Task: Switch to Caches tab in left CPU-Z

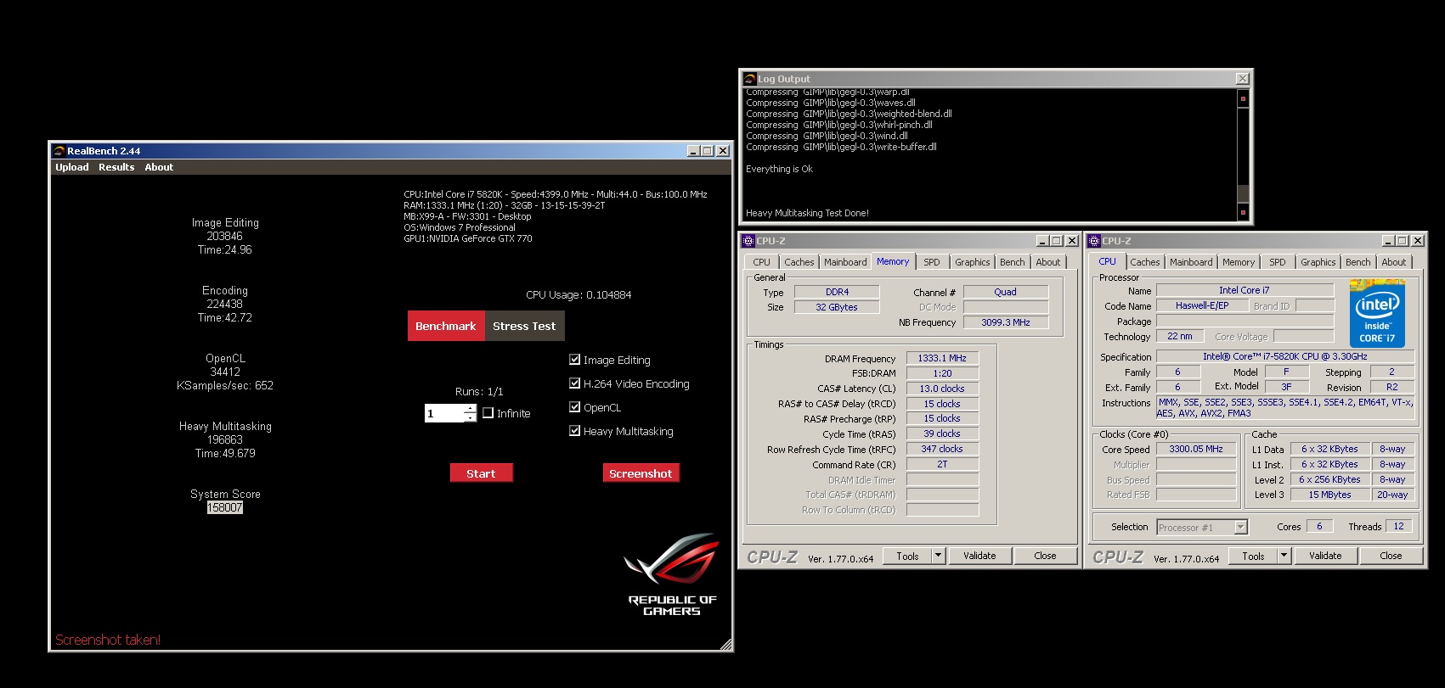Action: coord(799,262)
